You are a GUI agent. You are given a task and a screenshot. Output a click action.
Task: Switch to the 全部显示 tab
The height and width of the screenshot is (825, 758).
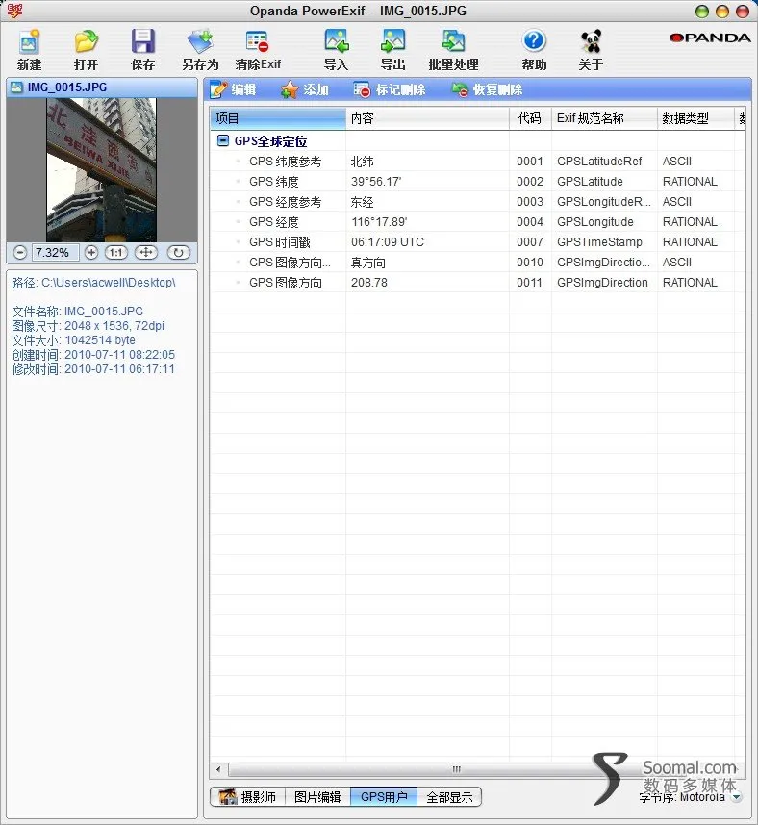point(449,796)
